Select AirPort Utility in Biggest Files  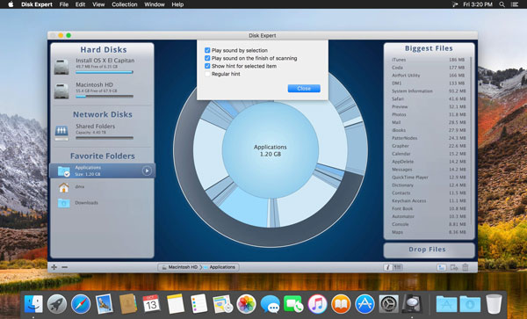pyautogui.click(x=429, y=76)
